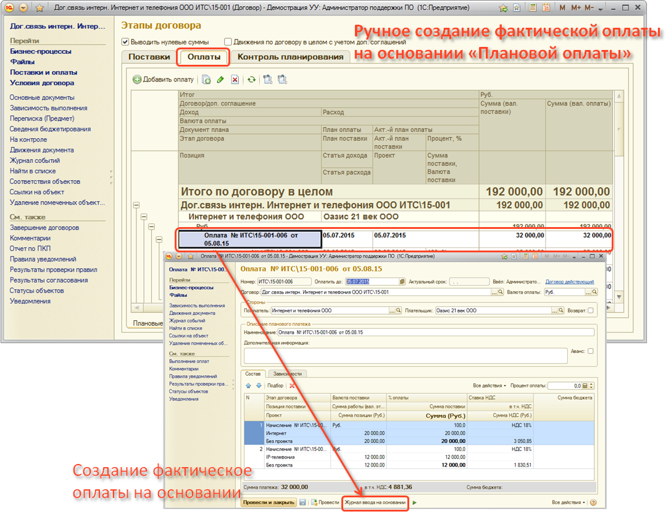Image resolution: width=666 pixels, height=514 pixels.
Task: Click the move row up arrow icon
Action: (x=249, y=386)
